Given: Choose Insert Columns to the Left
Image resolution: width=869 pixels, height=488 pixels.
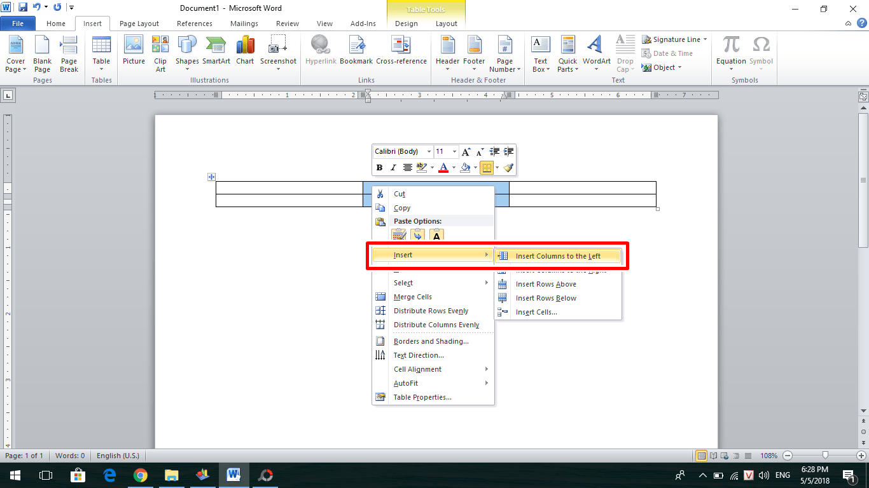Looking at the screenshot, I should point(558,256).
